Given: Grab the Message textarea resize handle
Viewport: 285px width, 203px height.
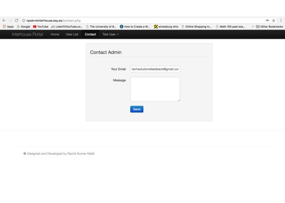Looking at the screenshot, I should tap(179, 100).
